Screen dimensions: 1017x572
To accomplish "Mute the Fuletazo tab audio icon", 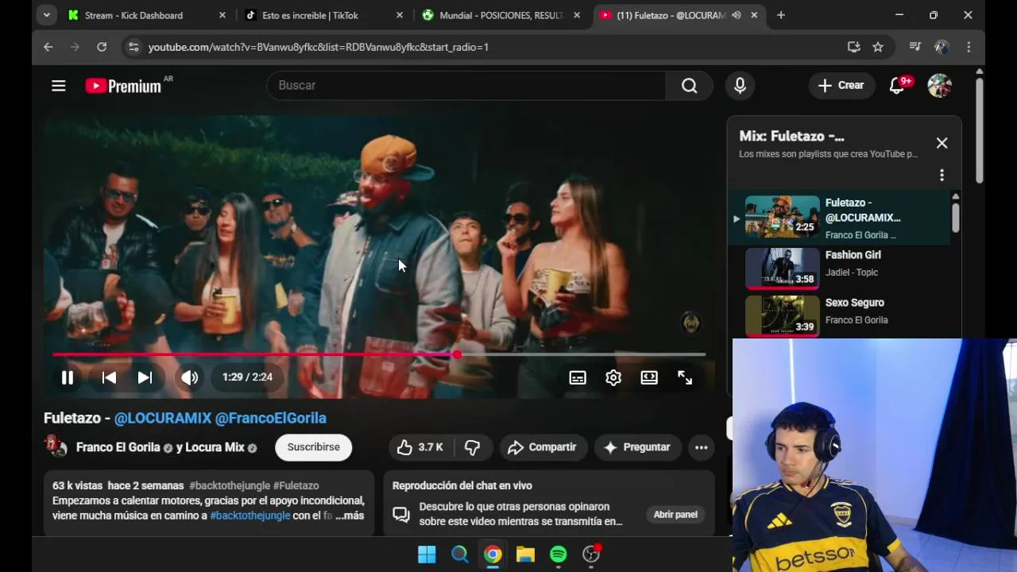I will 737,15.
